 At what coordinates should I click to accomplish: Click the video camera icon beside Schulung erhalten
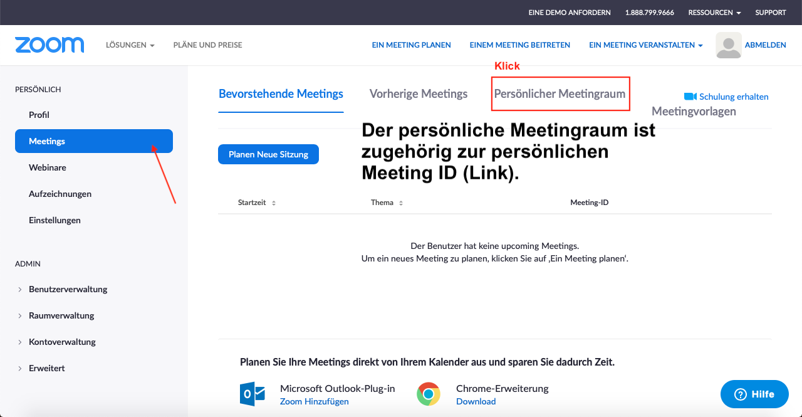pyautogui.click(x=690, y=97)
